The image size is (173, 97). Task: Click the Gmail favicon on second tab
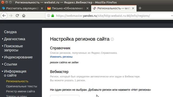49,8
